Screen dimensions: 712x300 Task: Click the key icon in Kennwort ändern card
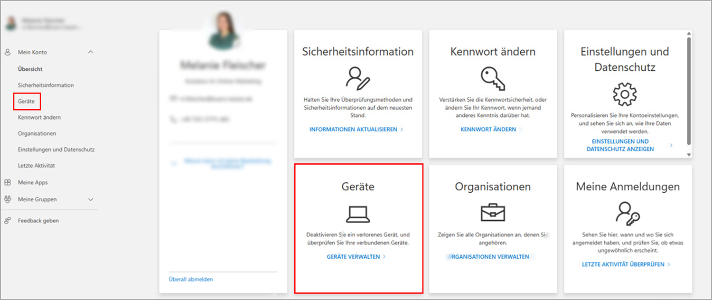pyautogui.click(x=493, y=78)
